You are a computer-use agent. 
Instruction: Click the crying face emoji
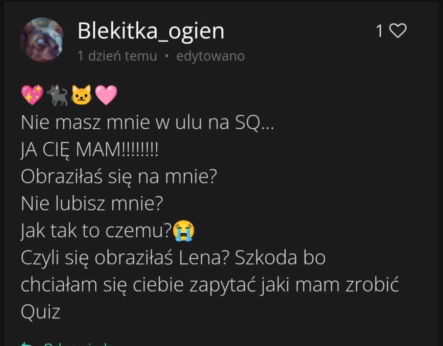tap(183, 231)
